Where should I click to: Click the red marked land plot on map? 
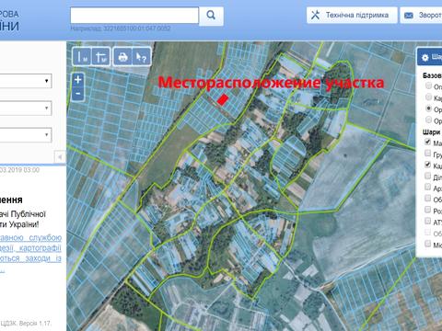[x=222, y=99]
